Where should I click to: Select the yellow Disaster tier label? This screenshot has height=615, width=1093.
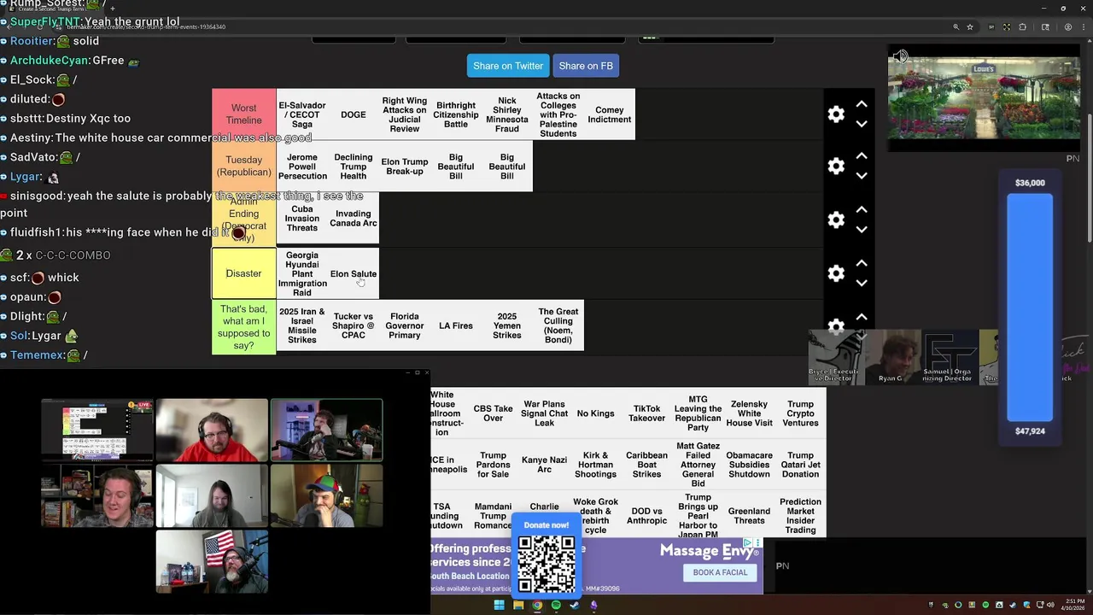(243, 273)
